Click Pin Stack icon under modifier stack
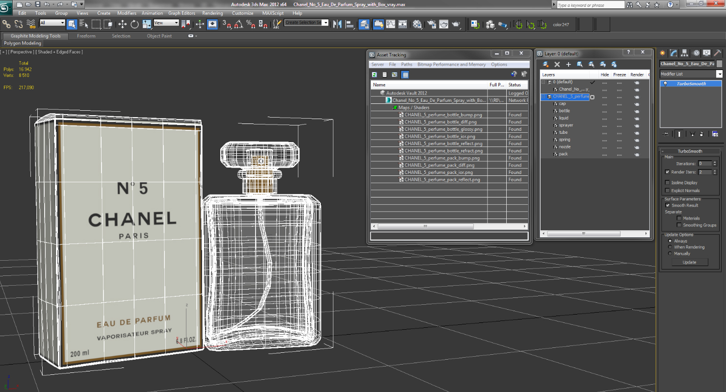The width and height of the screenshot is (726, 392). 665,134
